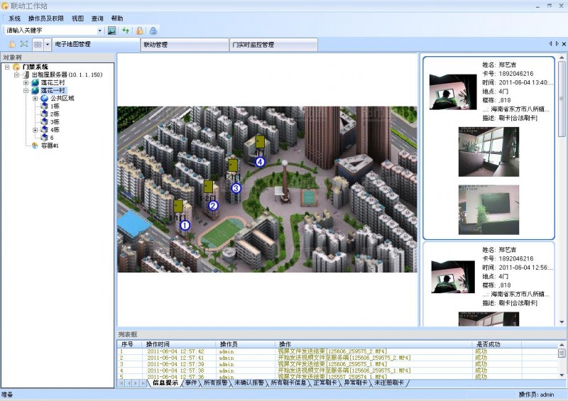Click the orange padlock icon beside refresh arrows
This screenshot has width=568, height=401.
139,31
